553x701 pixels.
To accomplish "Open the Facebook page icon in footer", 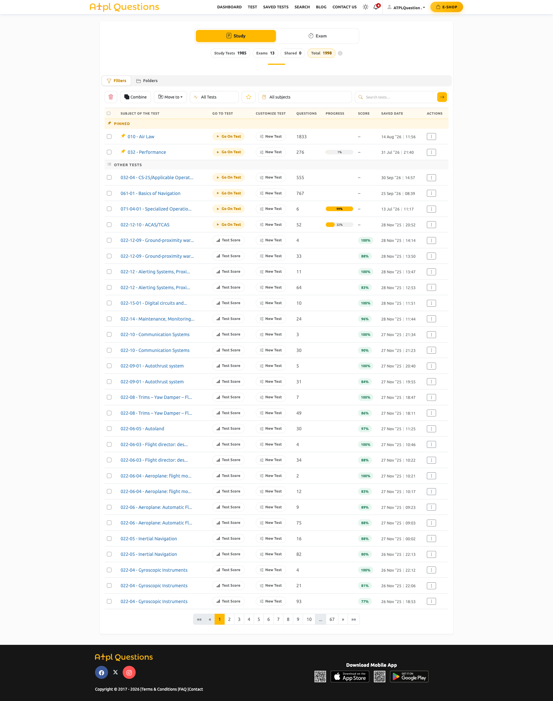I will (x=101, y=672).
